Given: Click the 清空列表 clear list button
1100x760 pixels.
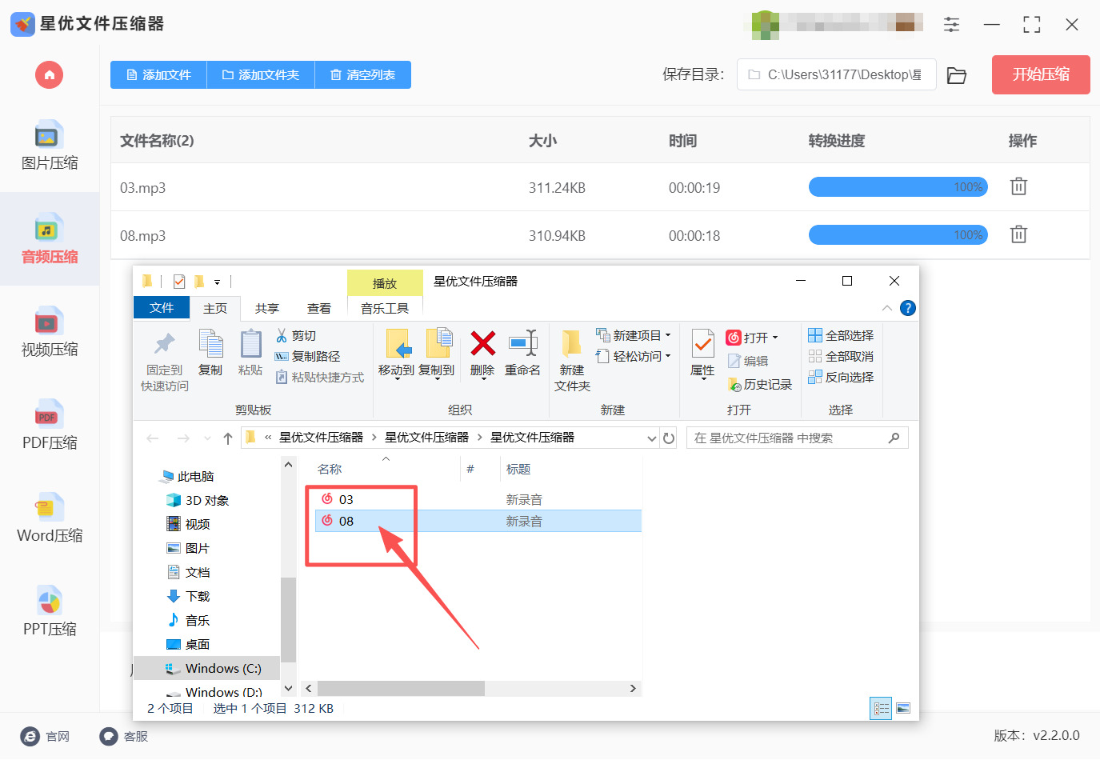Looking at the screenshot, I should (x=363, y=75).
